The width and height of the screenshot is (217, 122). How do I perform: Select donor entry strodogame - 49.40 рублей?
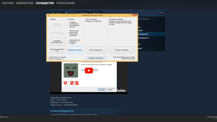tap(93, 21)
